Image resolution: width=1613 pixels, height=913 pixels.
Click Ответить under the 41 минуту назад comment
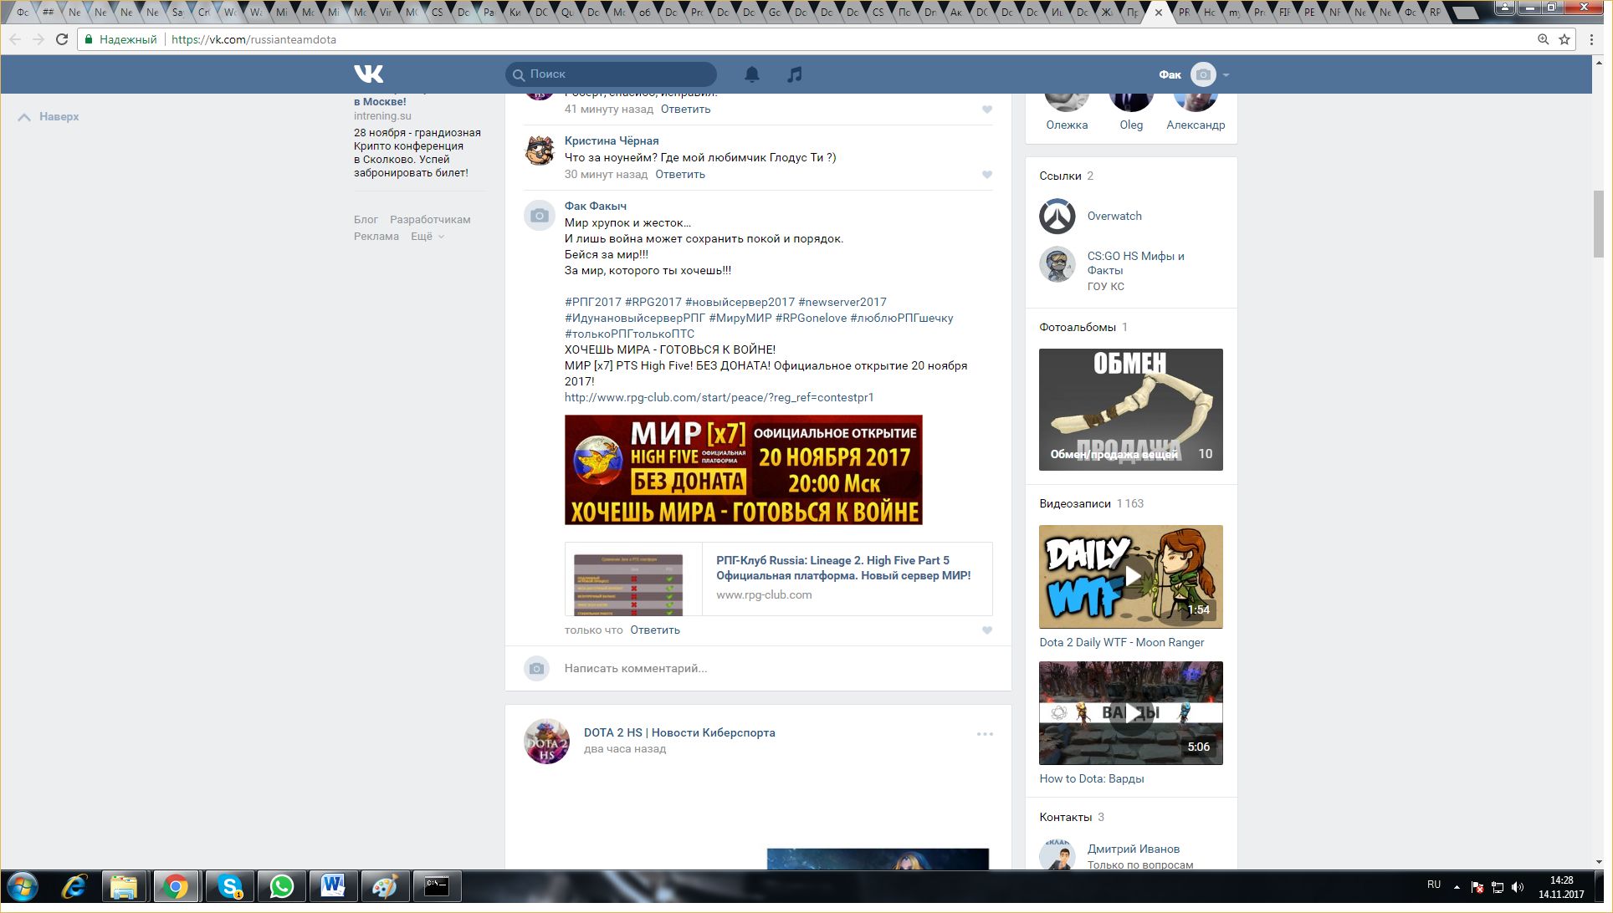(685, 110)
